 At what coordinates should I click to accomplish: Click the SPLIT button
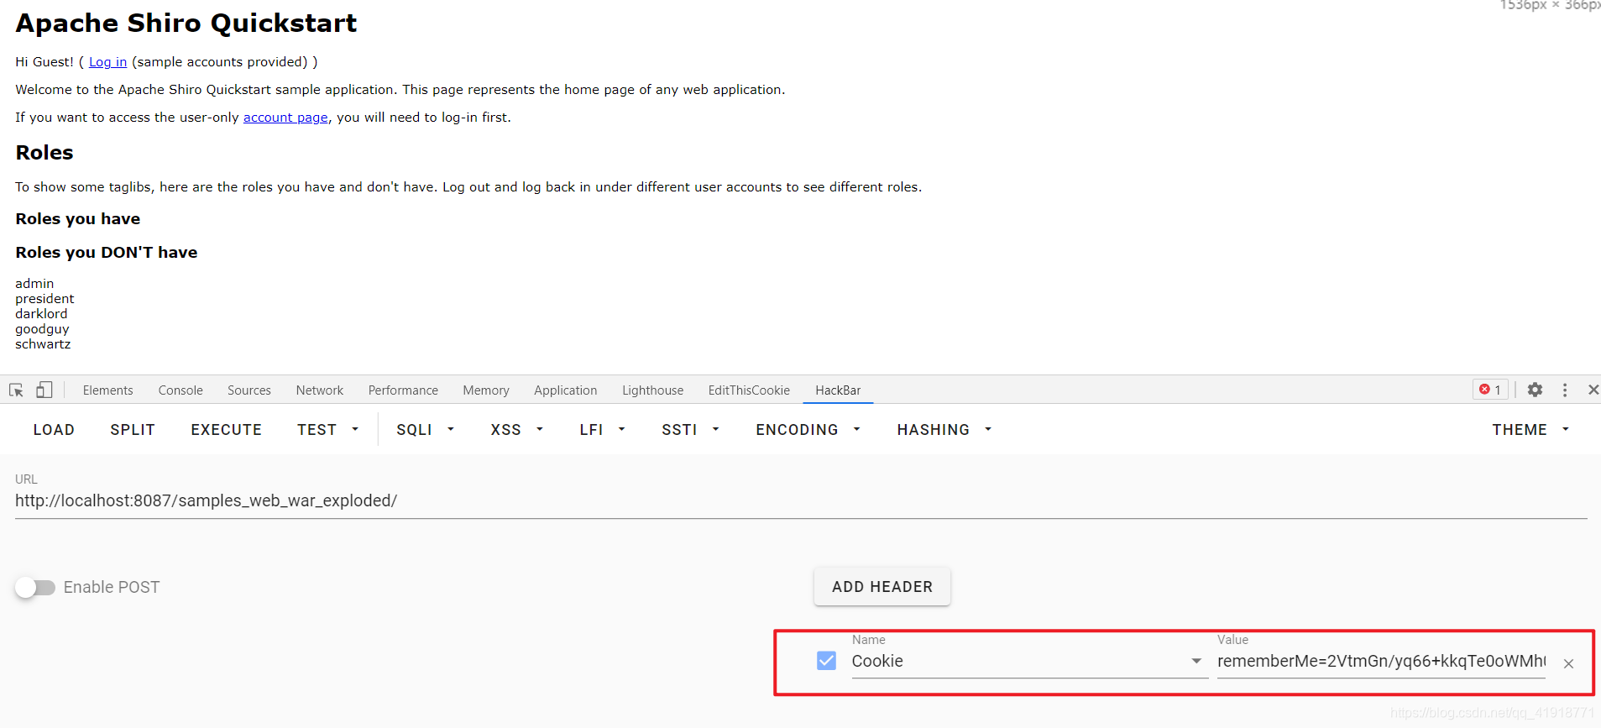point(133,429)
